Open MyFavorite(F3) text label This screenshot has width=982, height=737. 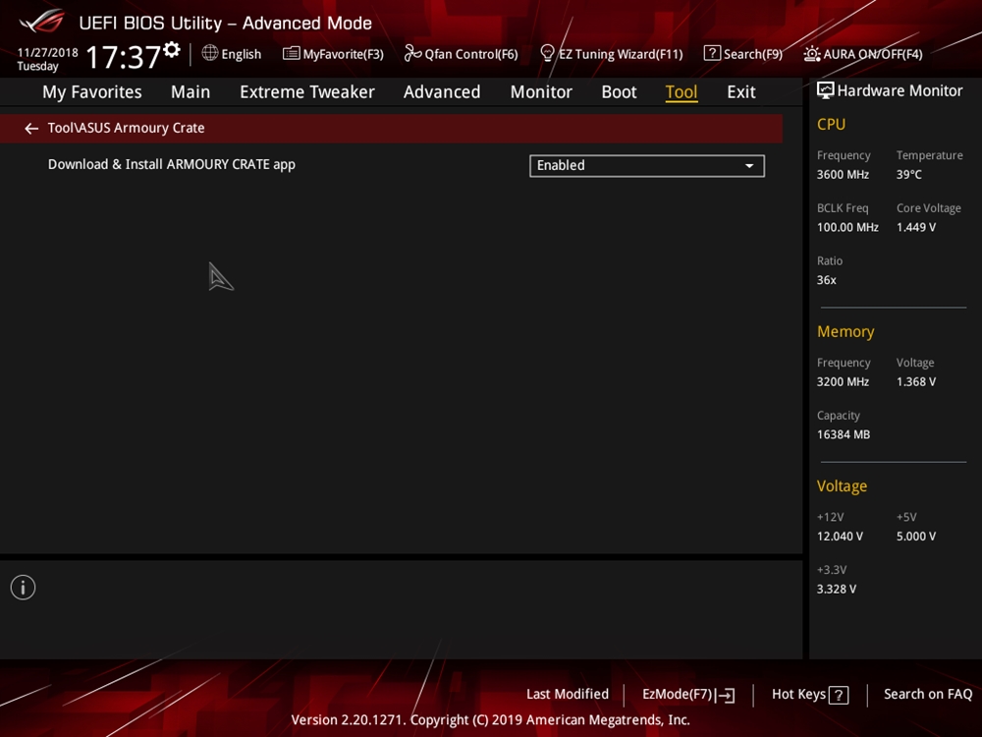[343, 54]
